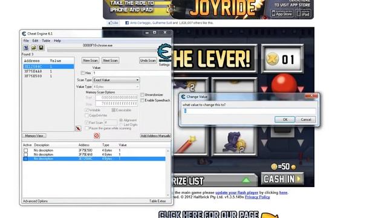Click the Description column header
387x218 pixels.
click(42, 145)
